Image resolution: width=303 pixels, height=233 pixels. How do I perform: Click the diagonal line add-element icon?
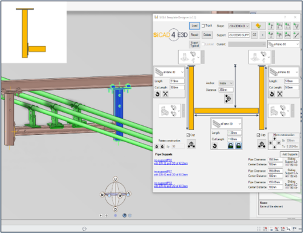(x=296, y=35)
